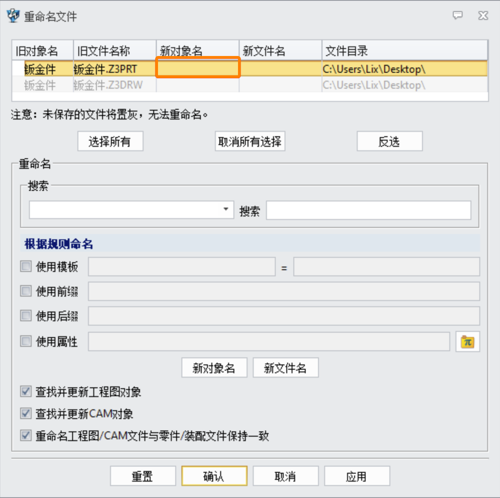Viewport: 500px width, 498px height.
Task: Open the search type dropdown
Action: [226, 209]
